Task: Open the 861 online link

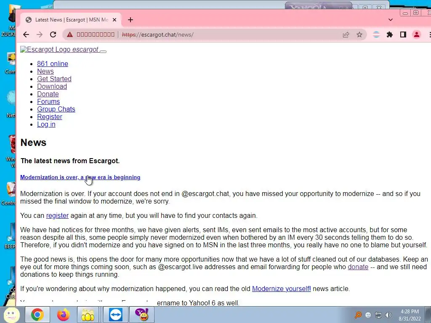Action: click(x=53, y=64)
